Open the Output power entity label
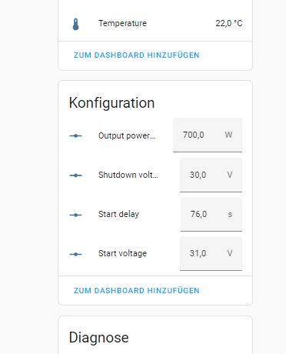The height and width of the screenshot is (354, 286). pyautogui.click(x=127, y=135)
